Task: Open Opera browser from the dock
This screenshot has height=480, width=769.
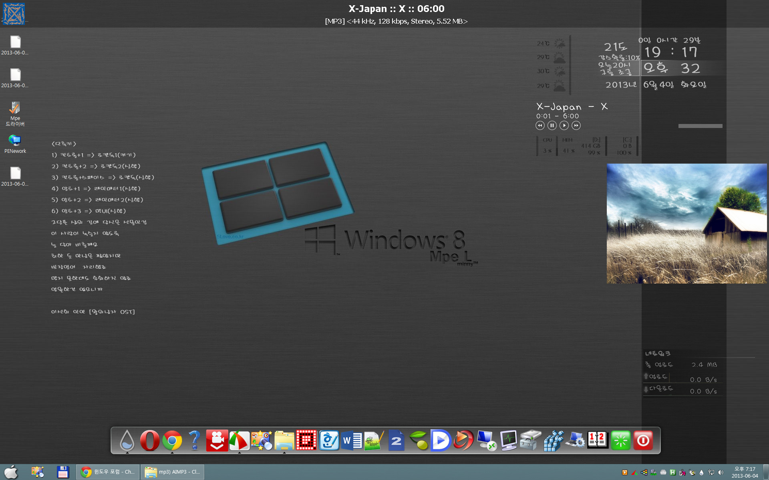Action: coord(150,440)
